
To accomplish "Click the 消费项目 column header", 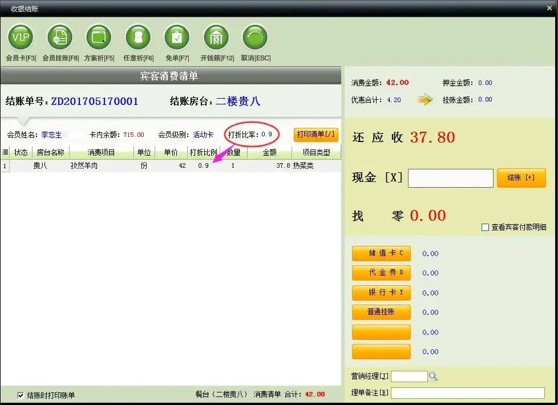I will click(x=102, y=152).
